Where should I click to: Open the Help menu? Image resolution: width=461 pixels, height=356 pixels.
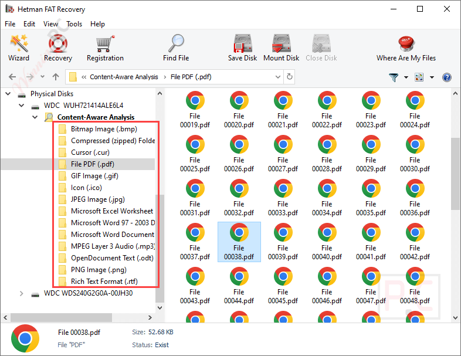(x=97, y=24)
